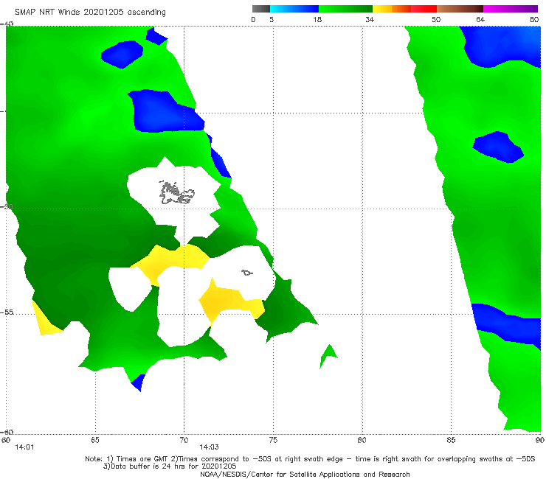This screenshot has height=479, width=546.
Task: Select the red segment of the color bar
Action: click(424, 9)
